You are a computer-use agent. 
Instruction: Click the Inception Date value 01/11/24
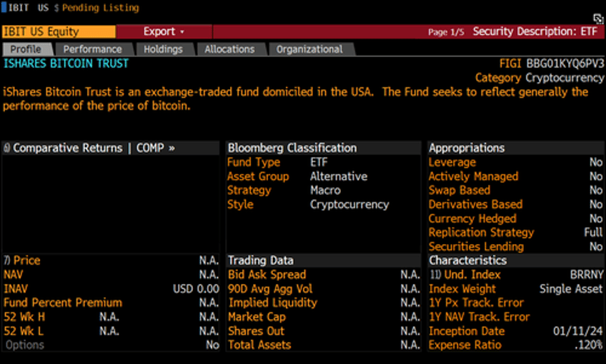pos(578,331)
